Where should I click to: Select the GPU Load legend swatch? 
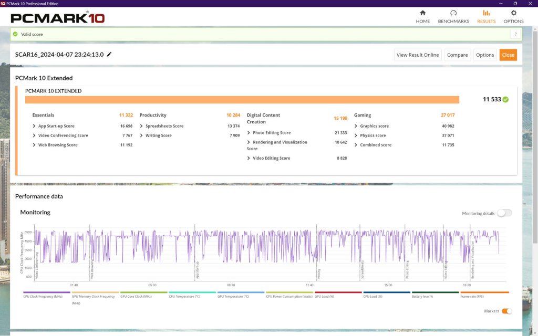click(x=338, y=292)
